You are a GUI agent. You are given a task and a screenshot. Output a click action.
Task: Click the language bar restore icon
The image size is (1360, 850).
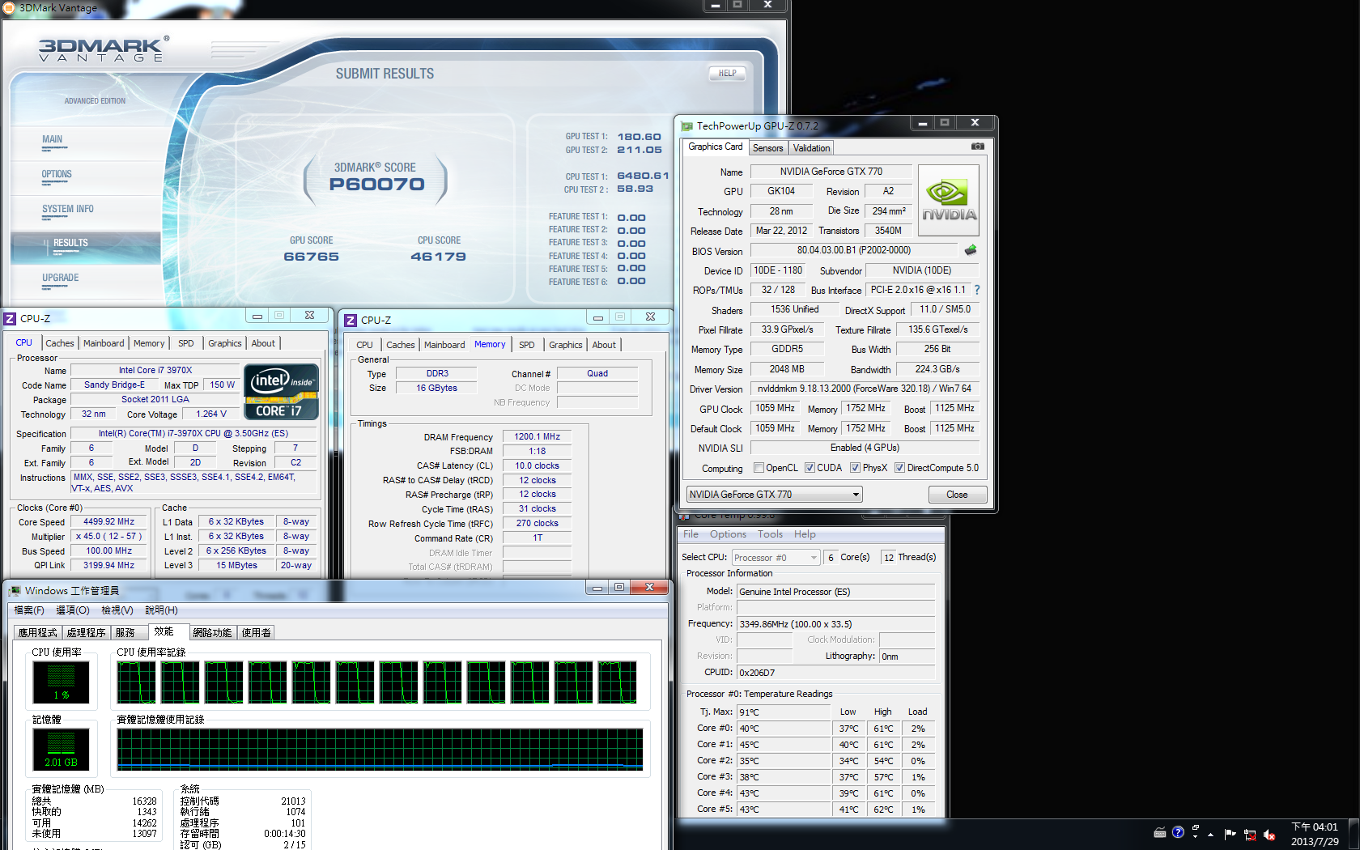[1196, 827]
